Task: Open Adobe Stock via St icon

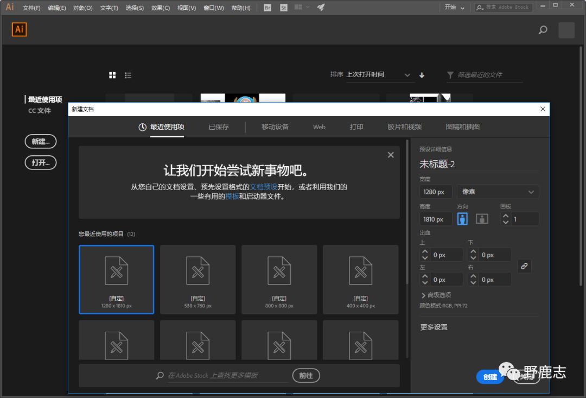Action: [x=284, y=8]
